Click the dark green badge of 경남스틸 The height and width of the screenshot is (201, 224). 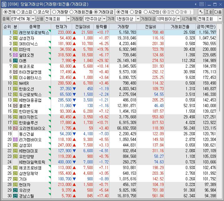(x=15, y=196)
